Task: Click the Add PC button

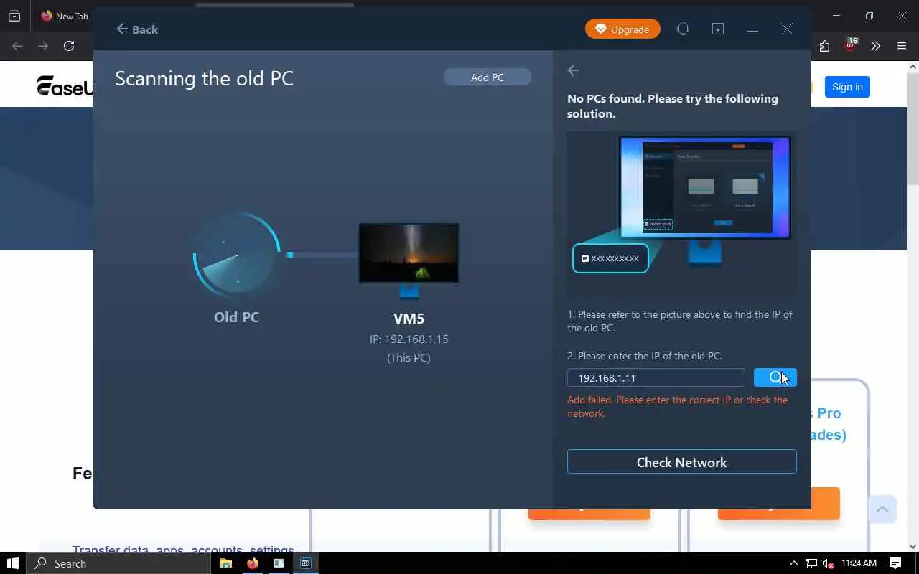Action: point(488,77)
